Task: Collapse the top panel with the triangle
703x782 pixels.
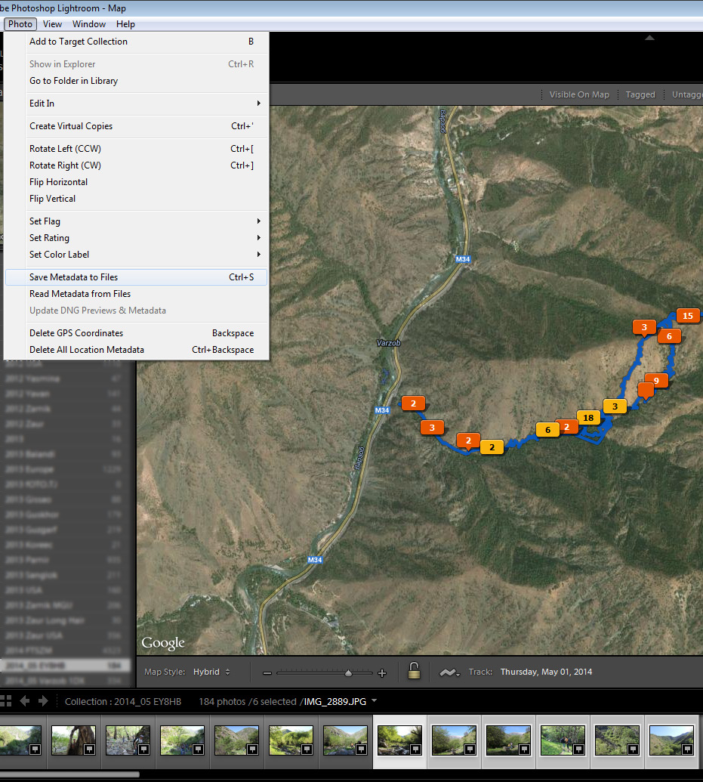Action: pyautogui.click(x=649, y=38)
